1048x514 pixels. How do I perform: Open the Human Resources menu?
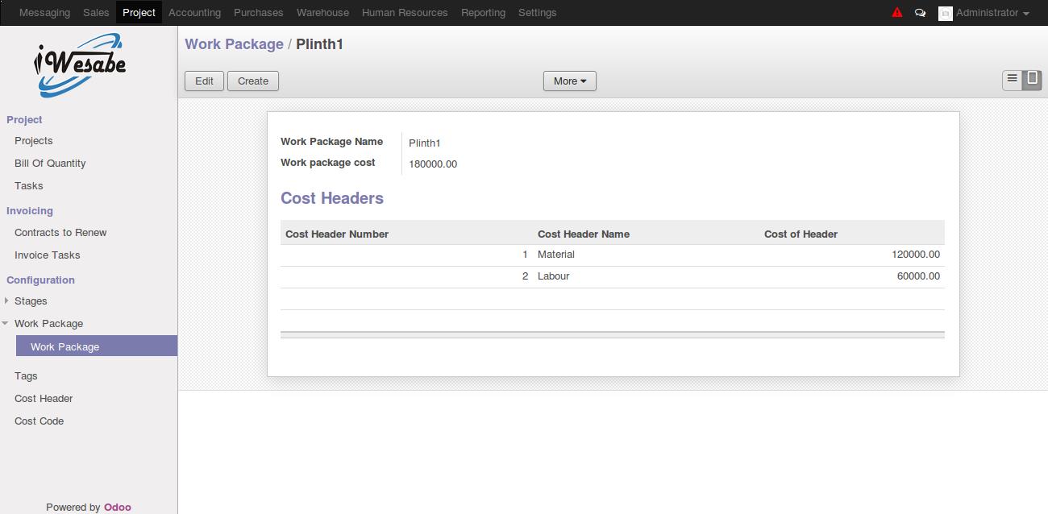point(405,13)
